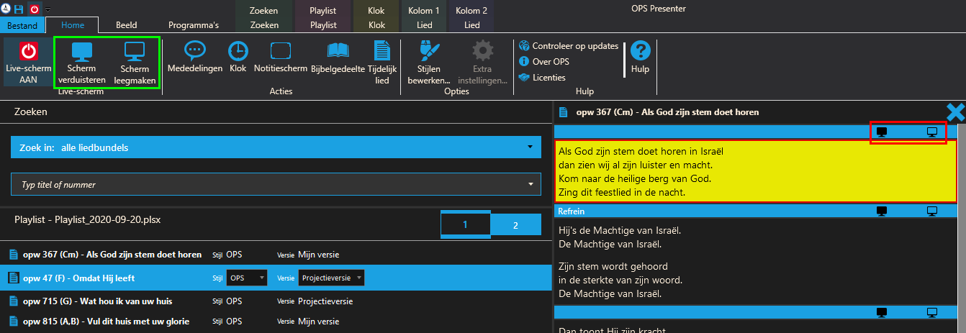Click the Hulp question mark icon

(640, 58)
